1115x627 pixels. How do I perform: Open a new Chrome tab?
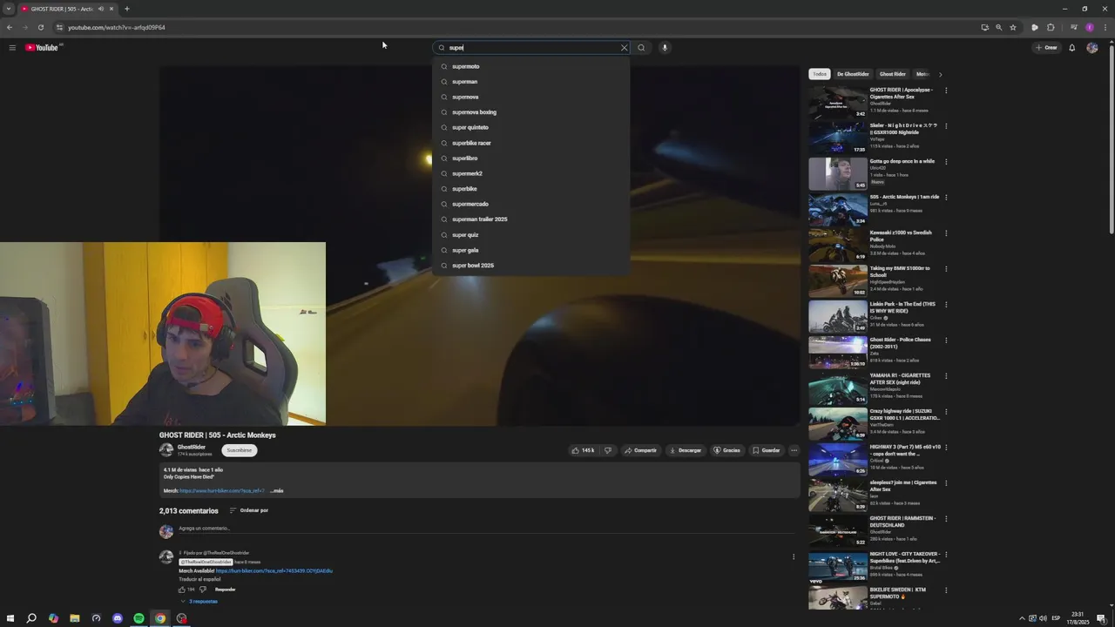pyautogui.click(x=126, y=9)
